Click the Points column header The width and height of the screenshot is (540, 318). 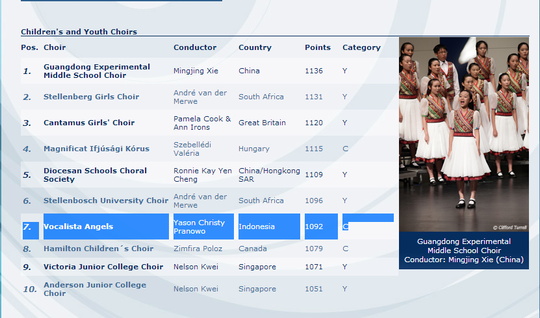318,47
